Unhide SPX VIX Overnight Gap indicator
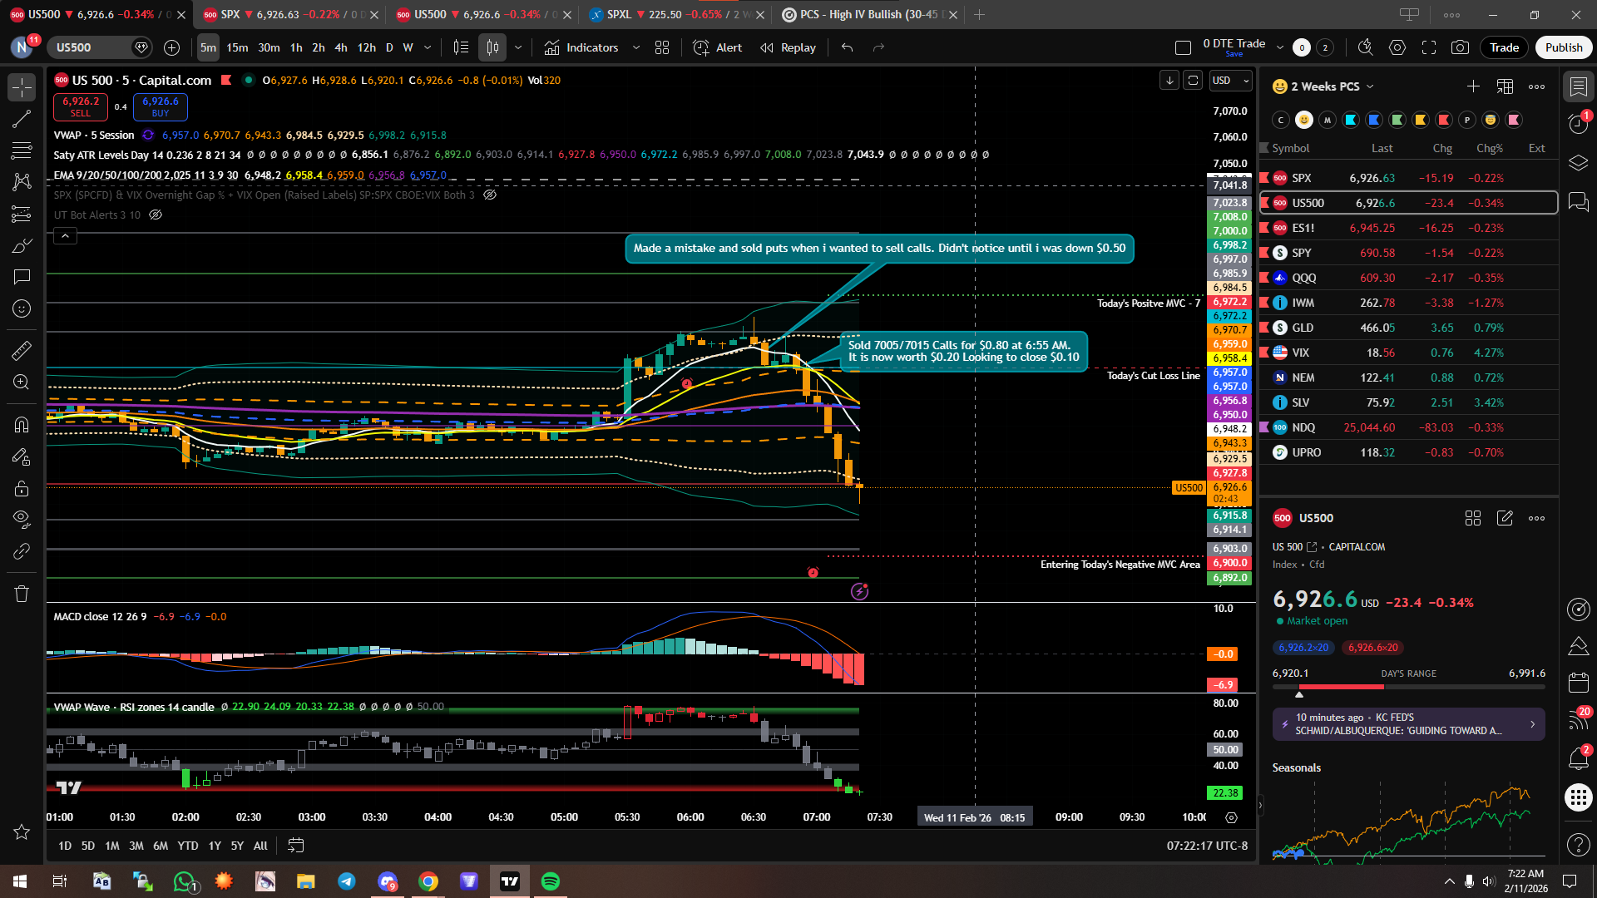This screenshot has width=1597, height=898. click(x=490, y=195)
